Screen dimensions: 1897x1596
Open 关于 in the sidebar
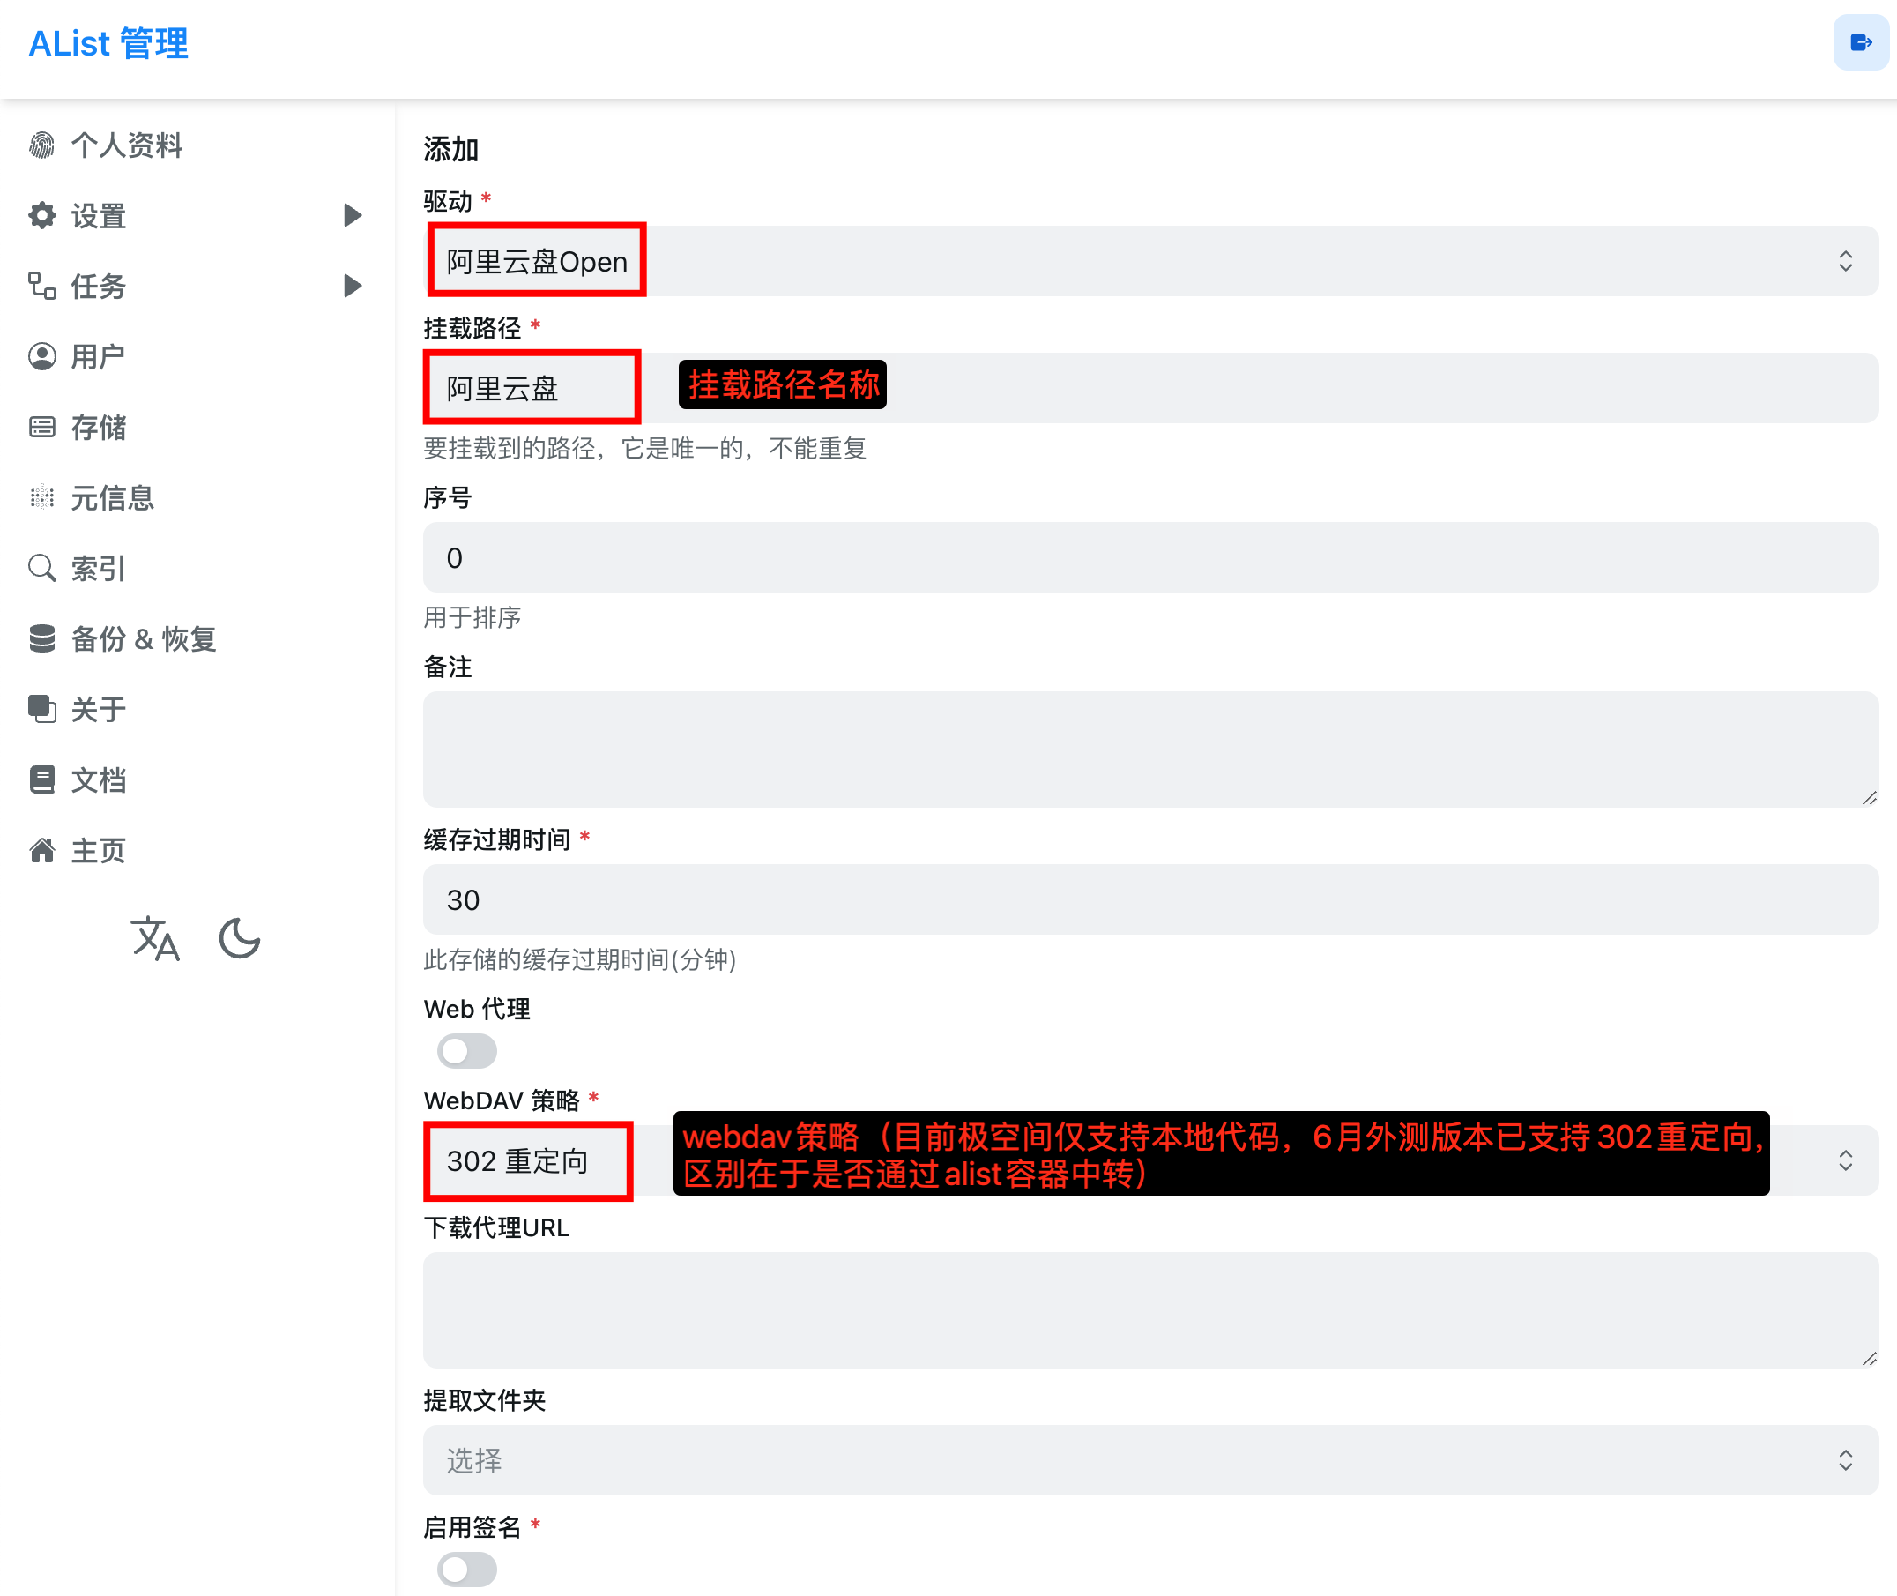[98, 709]
